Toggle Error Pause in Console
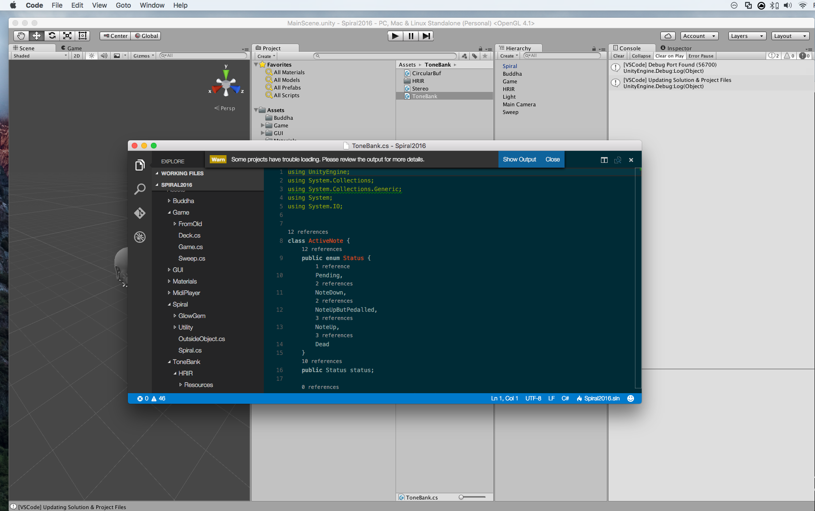This screenshot has width=815, height=511. coord(701,56)
